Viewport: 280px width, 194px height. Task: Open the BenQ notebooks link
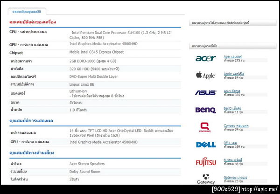pyautogui.click(x=232, y=108)
